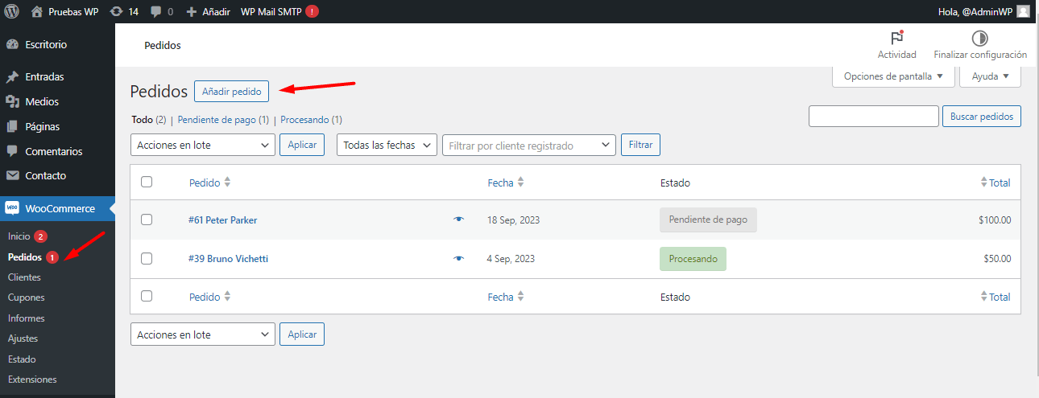The width and height of the screenshot is (1039, 398).
Task: Click the AdminWP user avatar
Action: coord(1023,11)
